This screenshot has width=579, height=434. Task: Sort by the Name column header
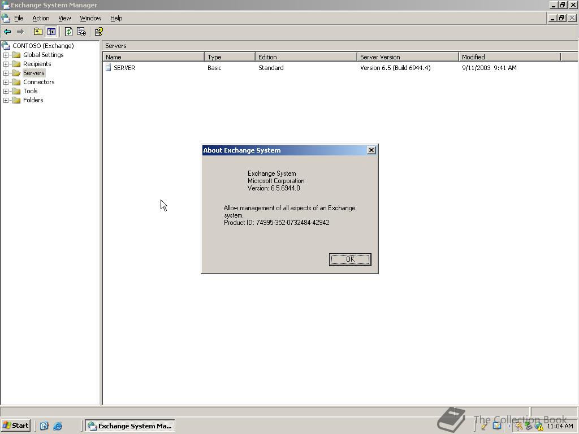pyautogui.click(x=154, y=57)
